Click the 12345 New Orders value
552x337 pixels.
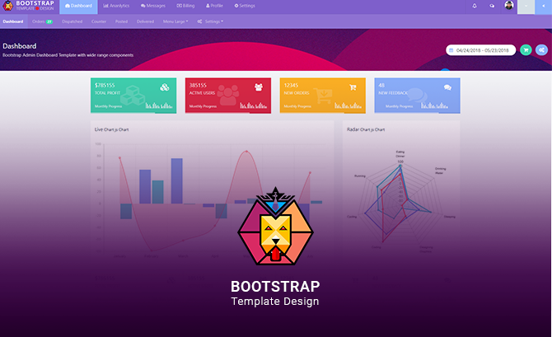tap(291, 85)
